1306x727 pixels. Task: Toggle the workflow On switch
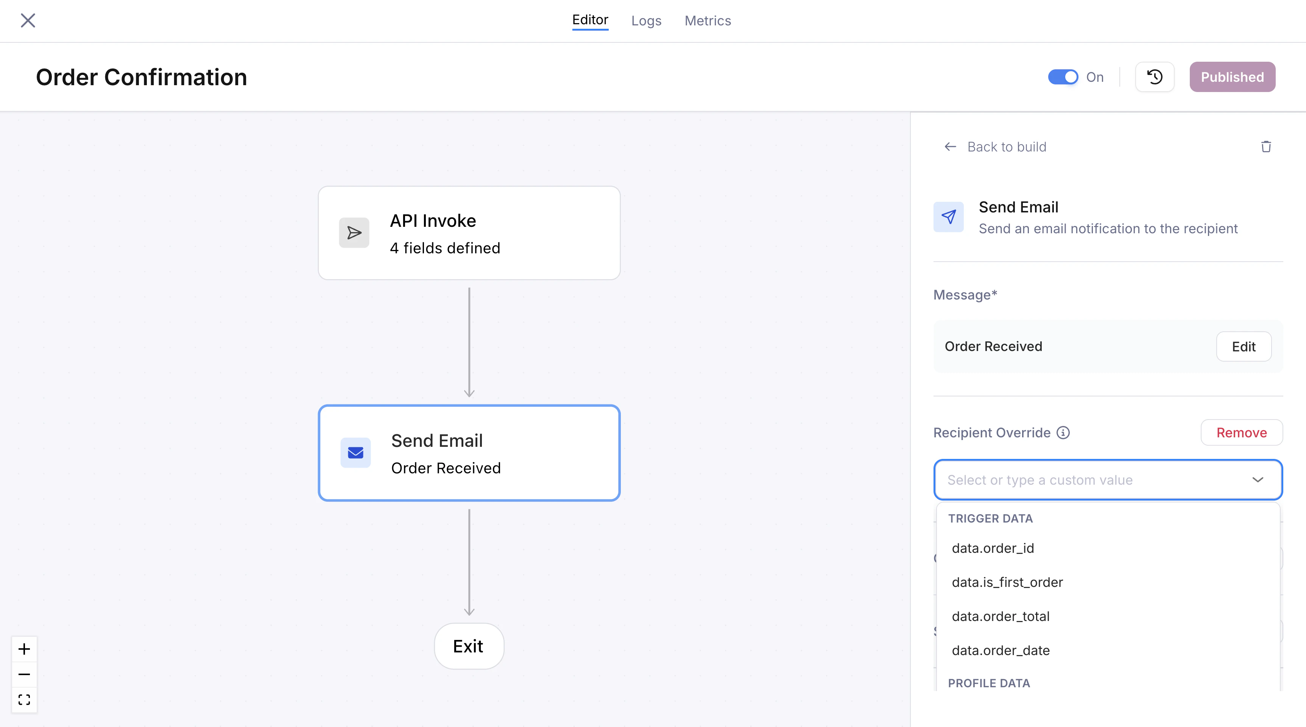[1063, 77]
